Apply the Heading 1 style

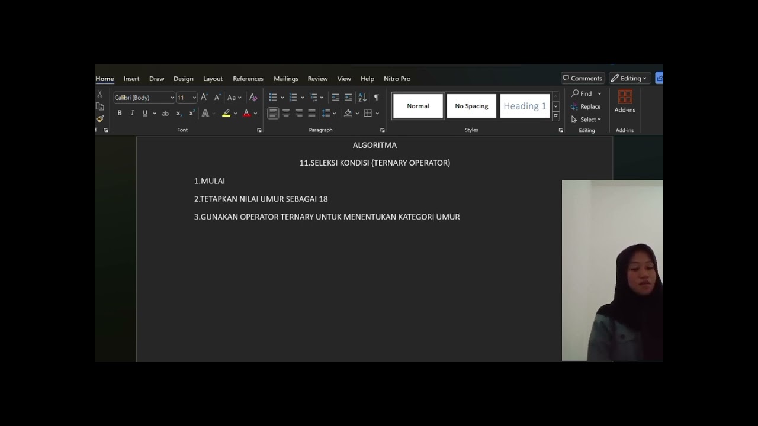pos(525,106)
